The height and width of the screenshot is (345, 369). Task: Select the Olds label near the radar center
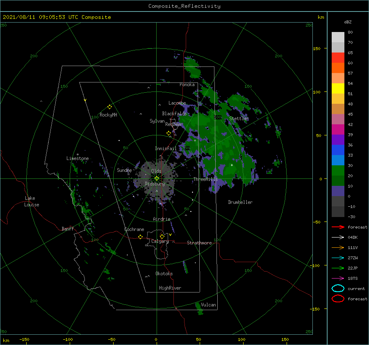[156, 171]
